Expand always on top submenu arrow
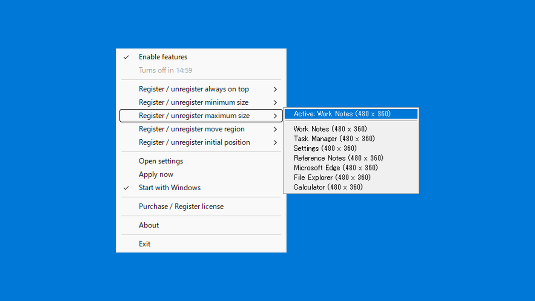Screen dimensions: 535x301 275,89
